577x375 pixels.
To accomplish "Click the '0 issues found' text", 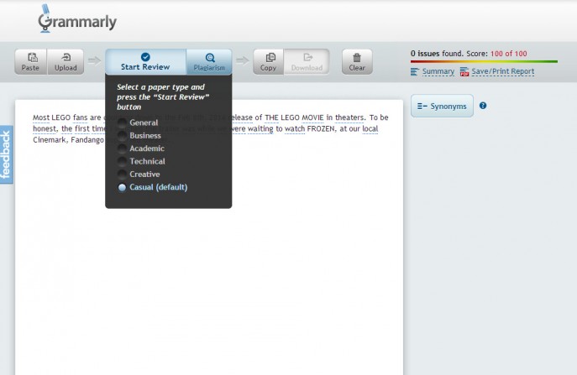I will click(x=437, y=54).
